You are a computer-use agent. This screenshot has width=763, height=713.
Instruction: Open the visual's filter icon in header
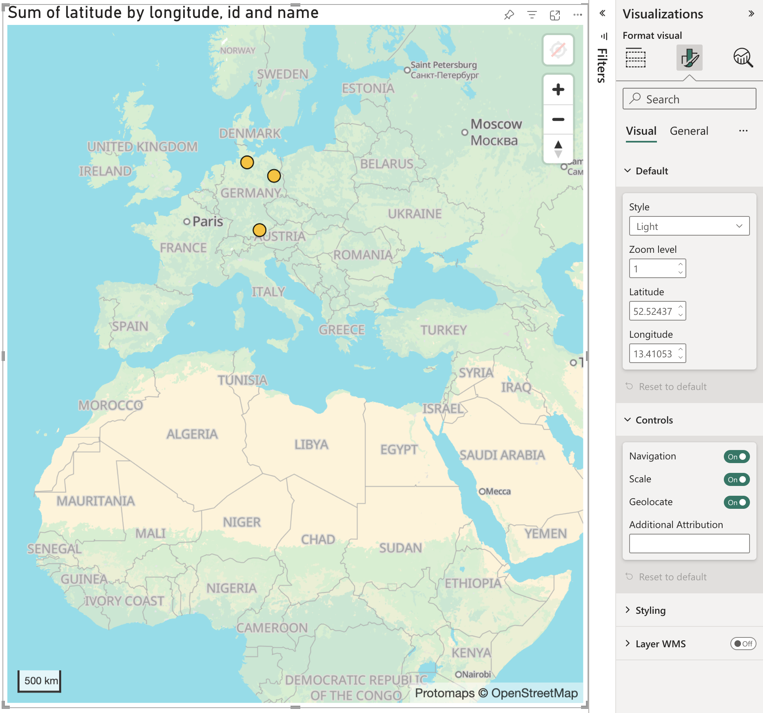pos(532,15)
